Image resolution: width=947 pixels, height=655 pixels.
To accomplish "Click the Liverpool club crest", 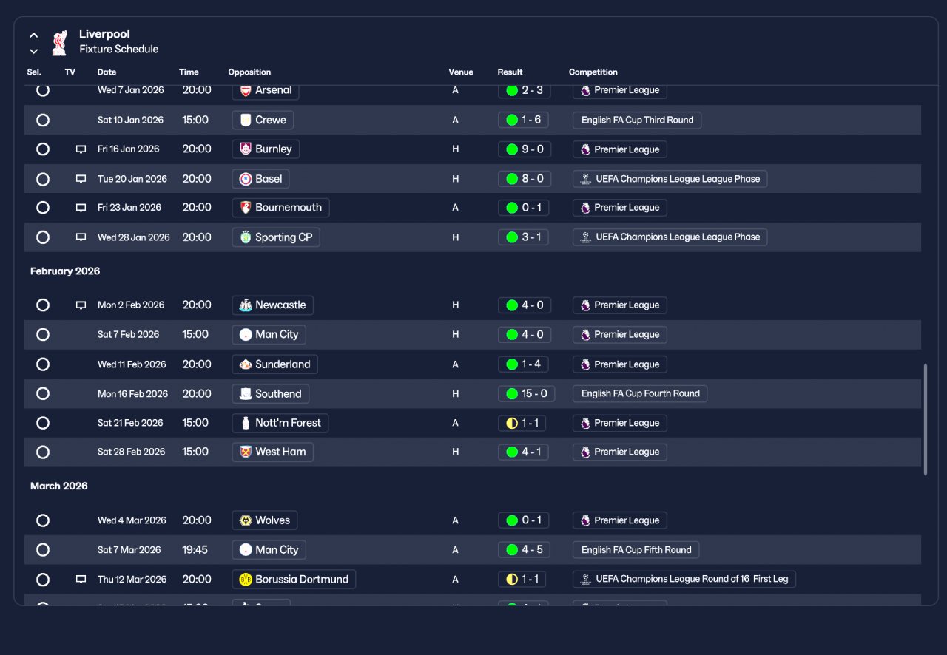I will tap(59, 42).
